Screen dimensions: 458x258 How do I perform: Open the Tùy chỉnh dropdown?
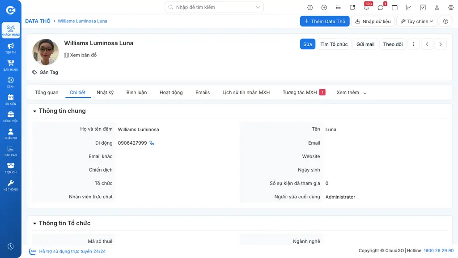(417, 21)
